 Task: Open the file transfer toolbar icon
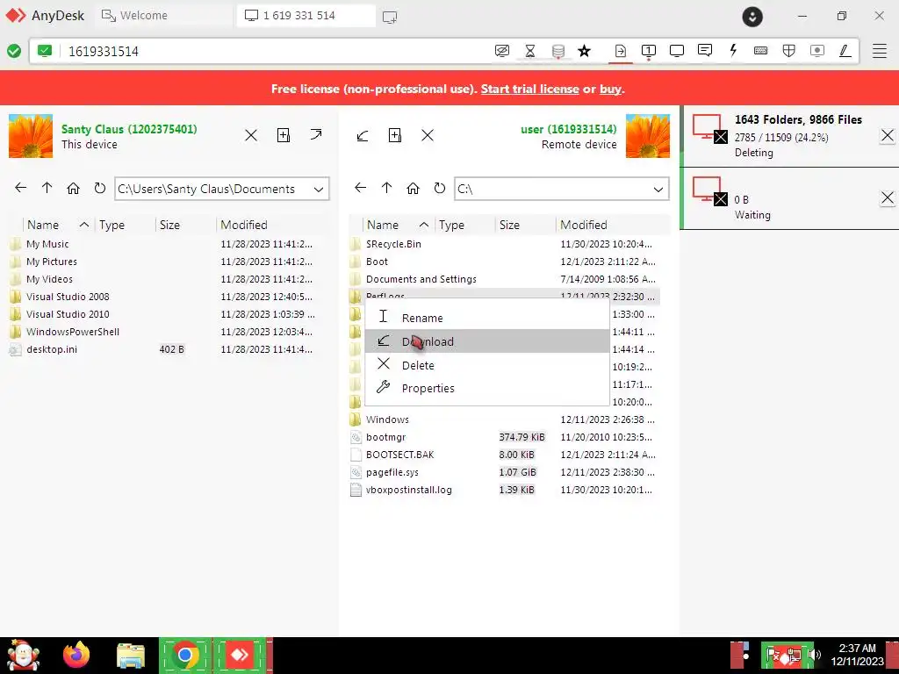(x=621, y=51)
